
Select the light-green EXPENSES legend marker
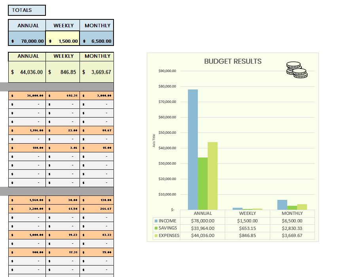pos(154,235)
